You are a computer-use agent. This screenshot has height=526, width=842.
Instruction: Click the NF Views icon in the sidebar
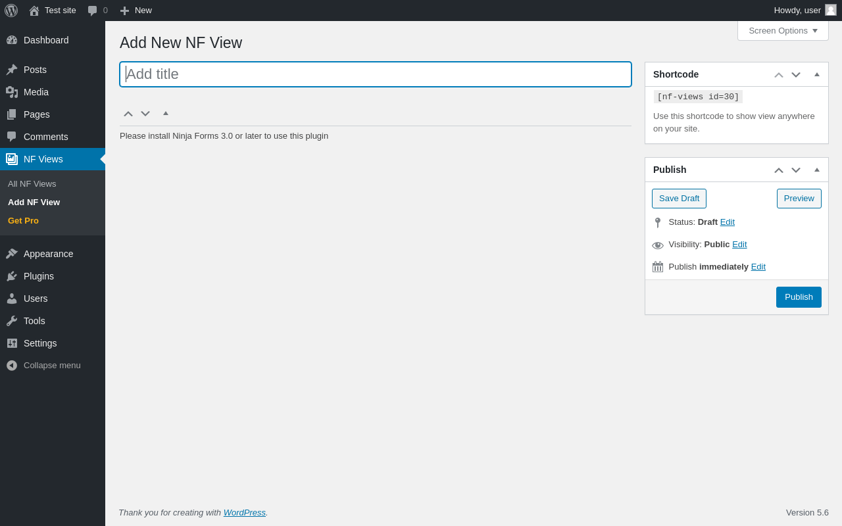[x=12, y=159]
